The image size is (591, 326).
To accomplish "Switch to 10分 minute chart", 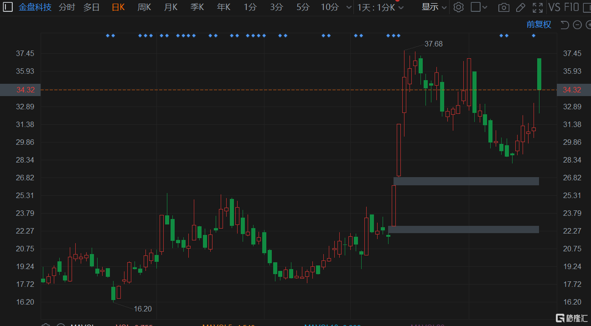I will point(330,7).
